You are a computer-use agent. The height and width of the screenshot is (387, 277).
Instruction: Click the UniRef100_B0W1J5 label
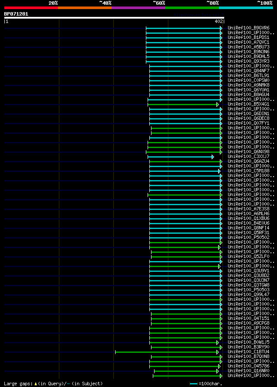pos(248,342)
